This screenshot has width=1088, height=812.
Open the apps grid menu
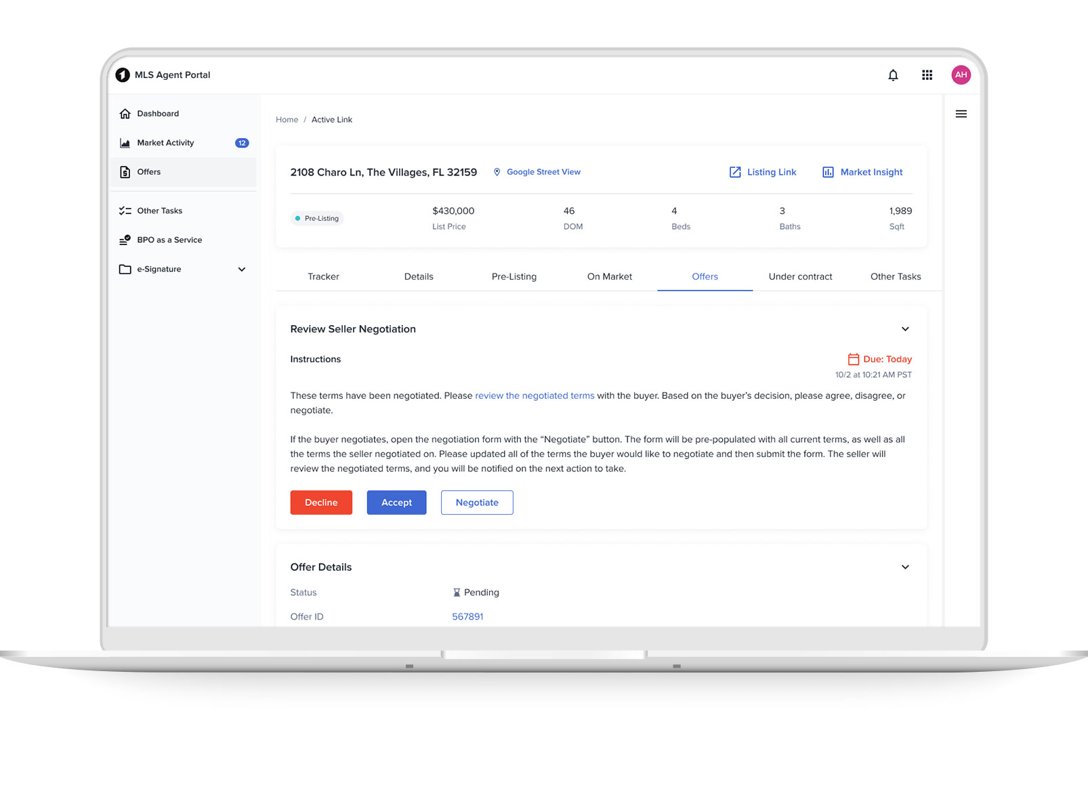tap(927, 75)
